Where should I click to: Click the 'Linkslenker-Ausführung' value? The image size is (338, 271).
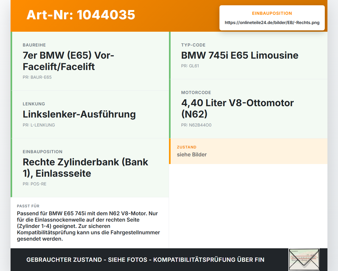(79, 114)
